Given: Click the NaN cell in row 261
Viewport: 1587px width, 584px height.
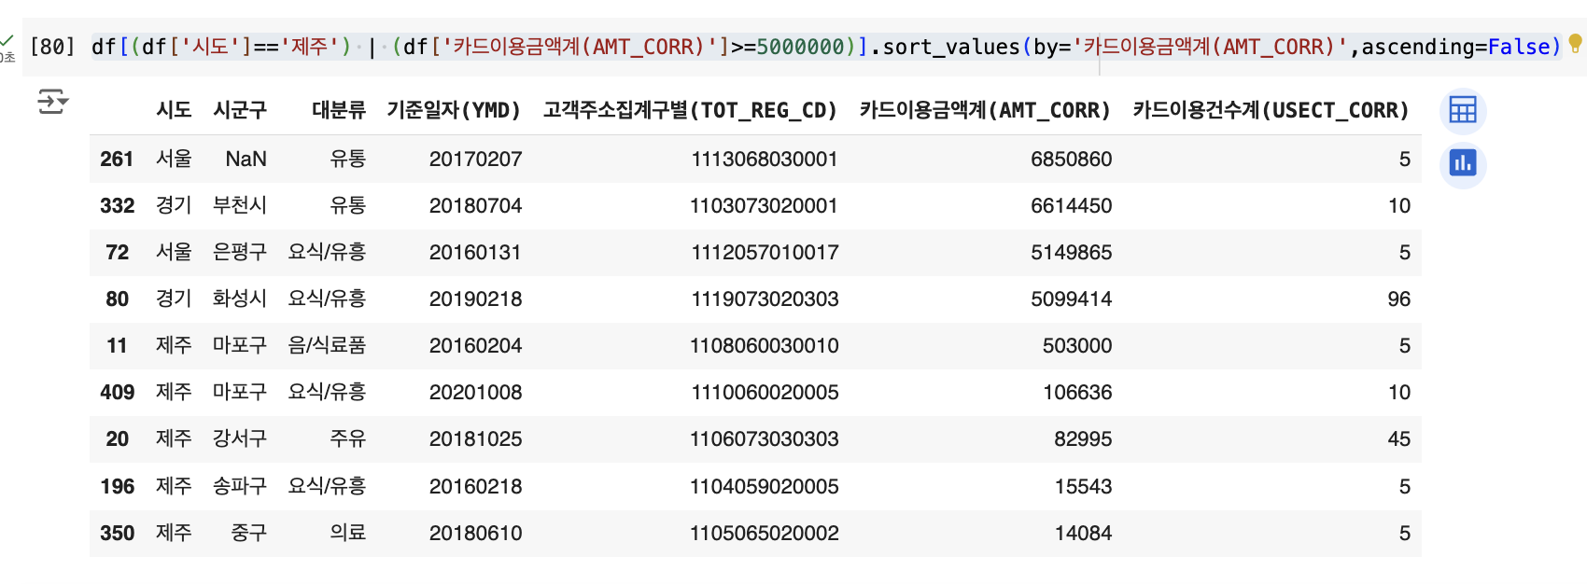Looking at the screenshot, I should pyautogui.click(x=246, y=159).
